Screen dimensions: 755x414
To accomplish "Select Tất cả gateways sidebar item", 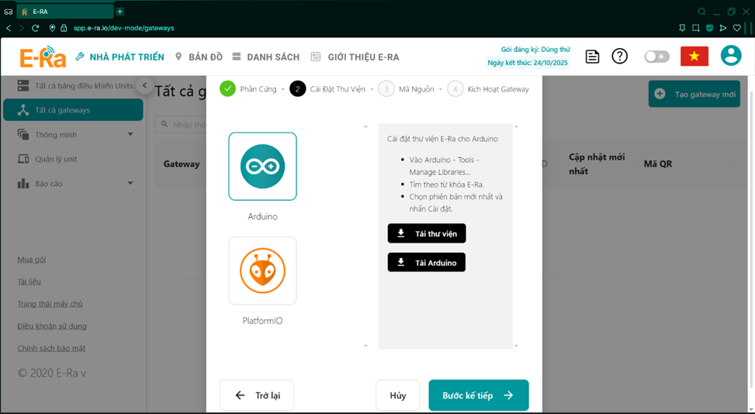I will (x=73, y=110).
